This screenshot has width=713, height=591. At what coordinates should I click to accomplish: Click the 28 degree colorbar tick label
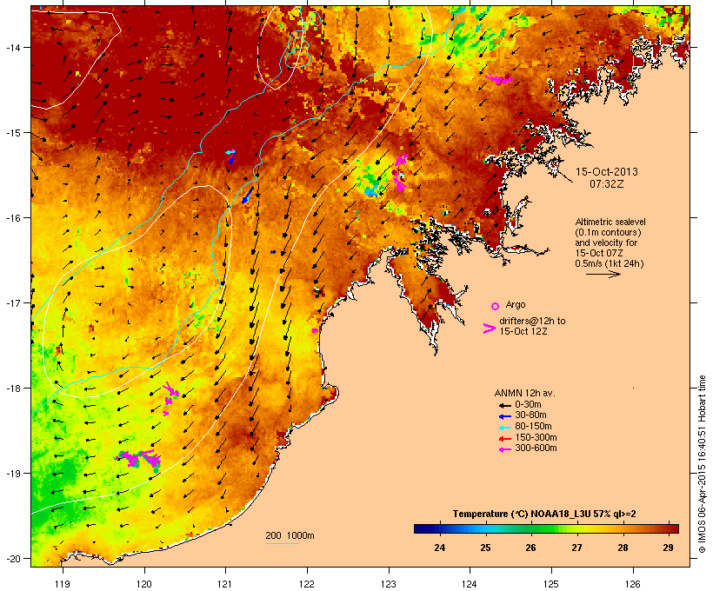coord(623,548)
